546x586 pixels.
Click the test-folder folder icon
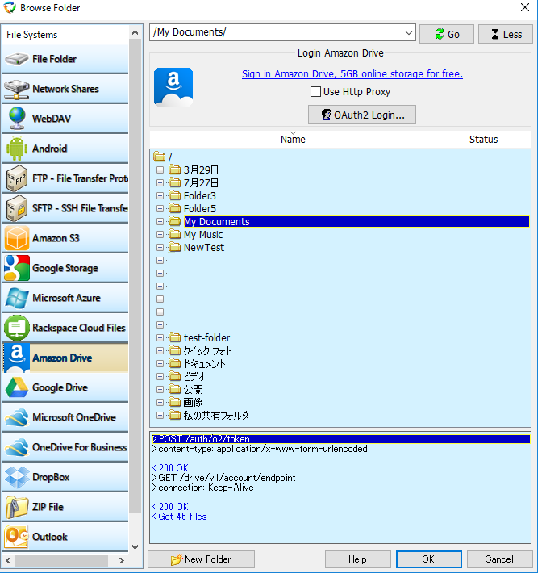174,337
